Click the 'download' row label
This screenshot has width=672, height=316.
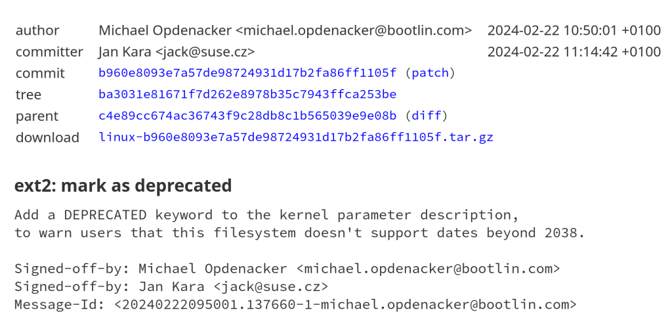pyautogui.click(x=47, y=137)
